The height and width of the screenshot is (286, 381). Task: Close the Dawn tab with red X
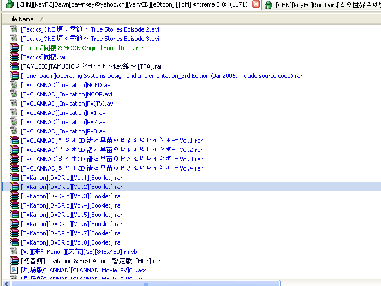(256, 4)
